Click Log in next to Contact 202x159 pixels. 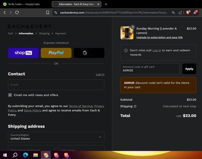coord(100,75)
